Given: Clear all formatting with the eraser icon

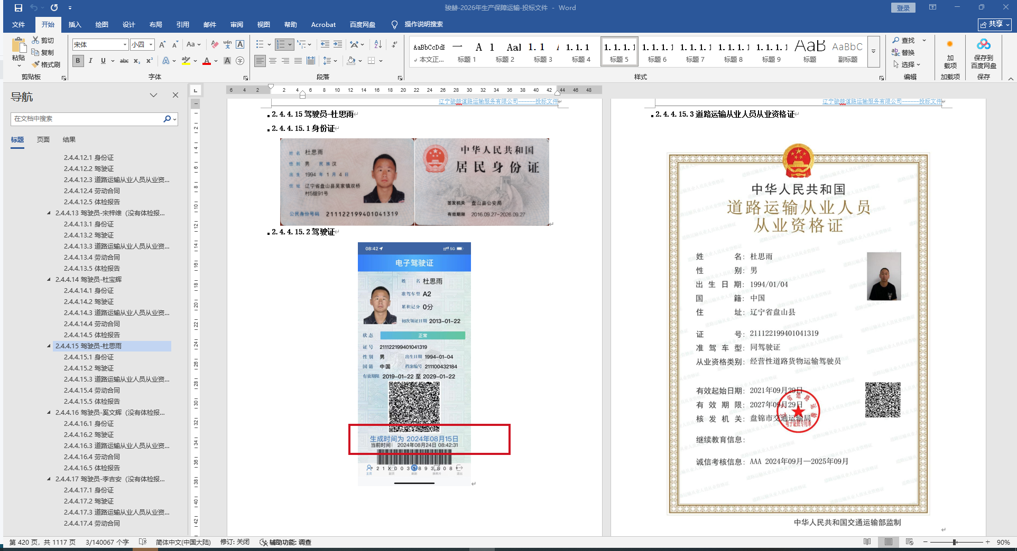Looking at the screenshot, I should [x=214, y=45].
